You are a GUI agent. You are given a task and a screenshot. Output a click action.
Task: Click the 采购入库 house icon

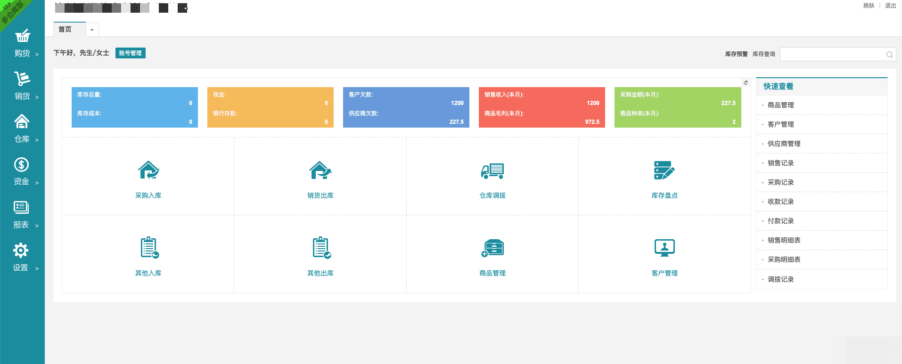(x=148, y=170)
